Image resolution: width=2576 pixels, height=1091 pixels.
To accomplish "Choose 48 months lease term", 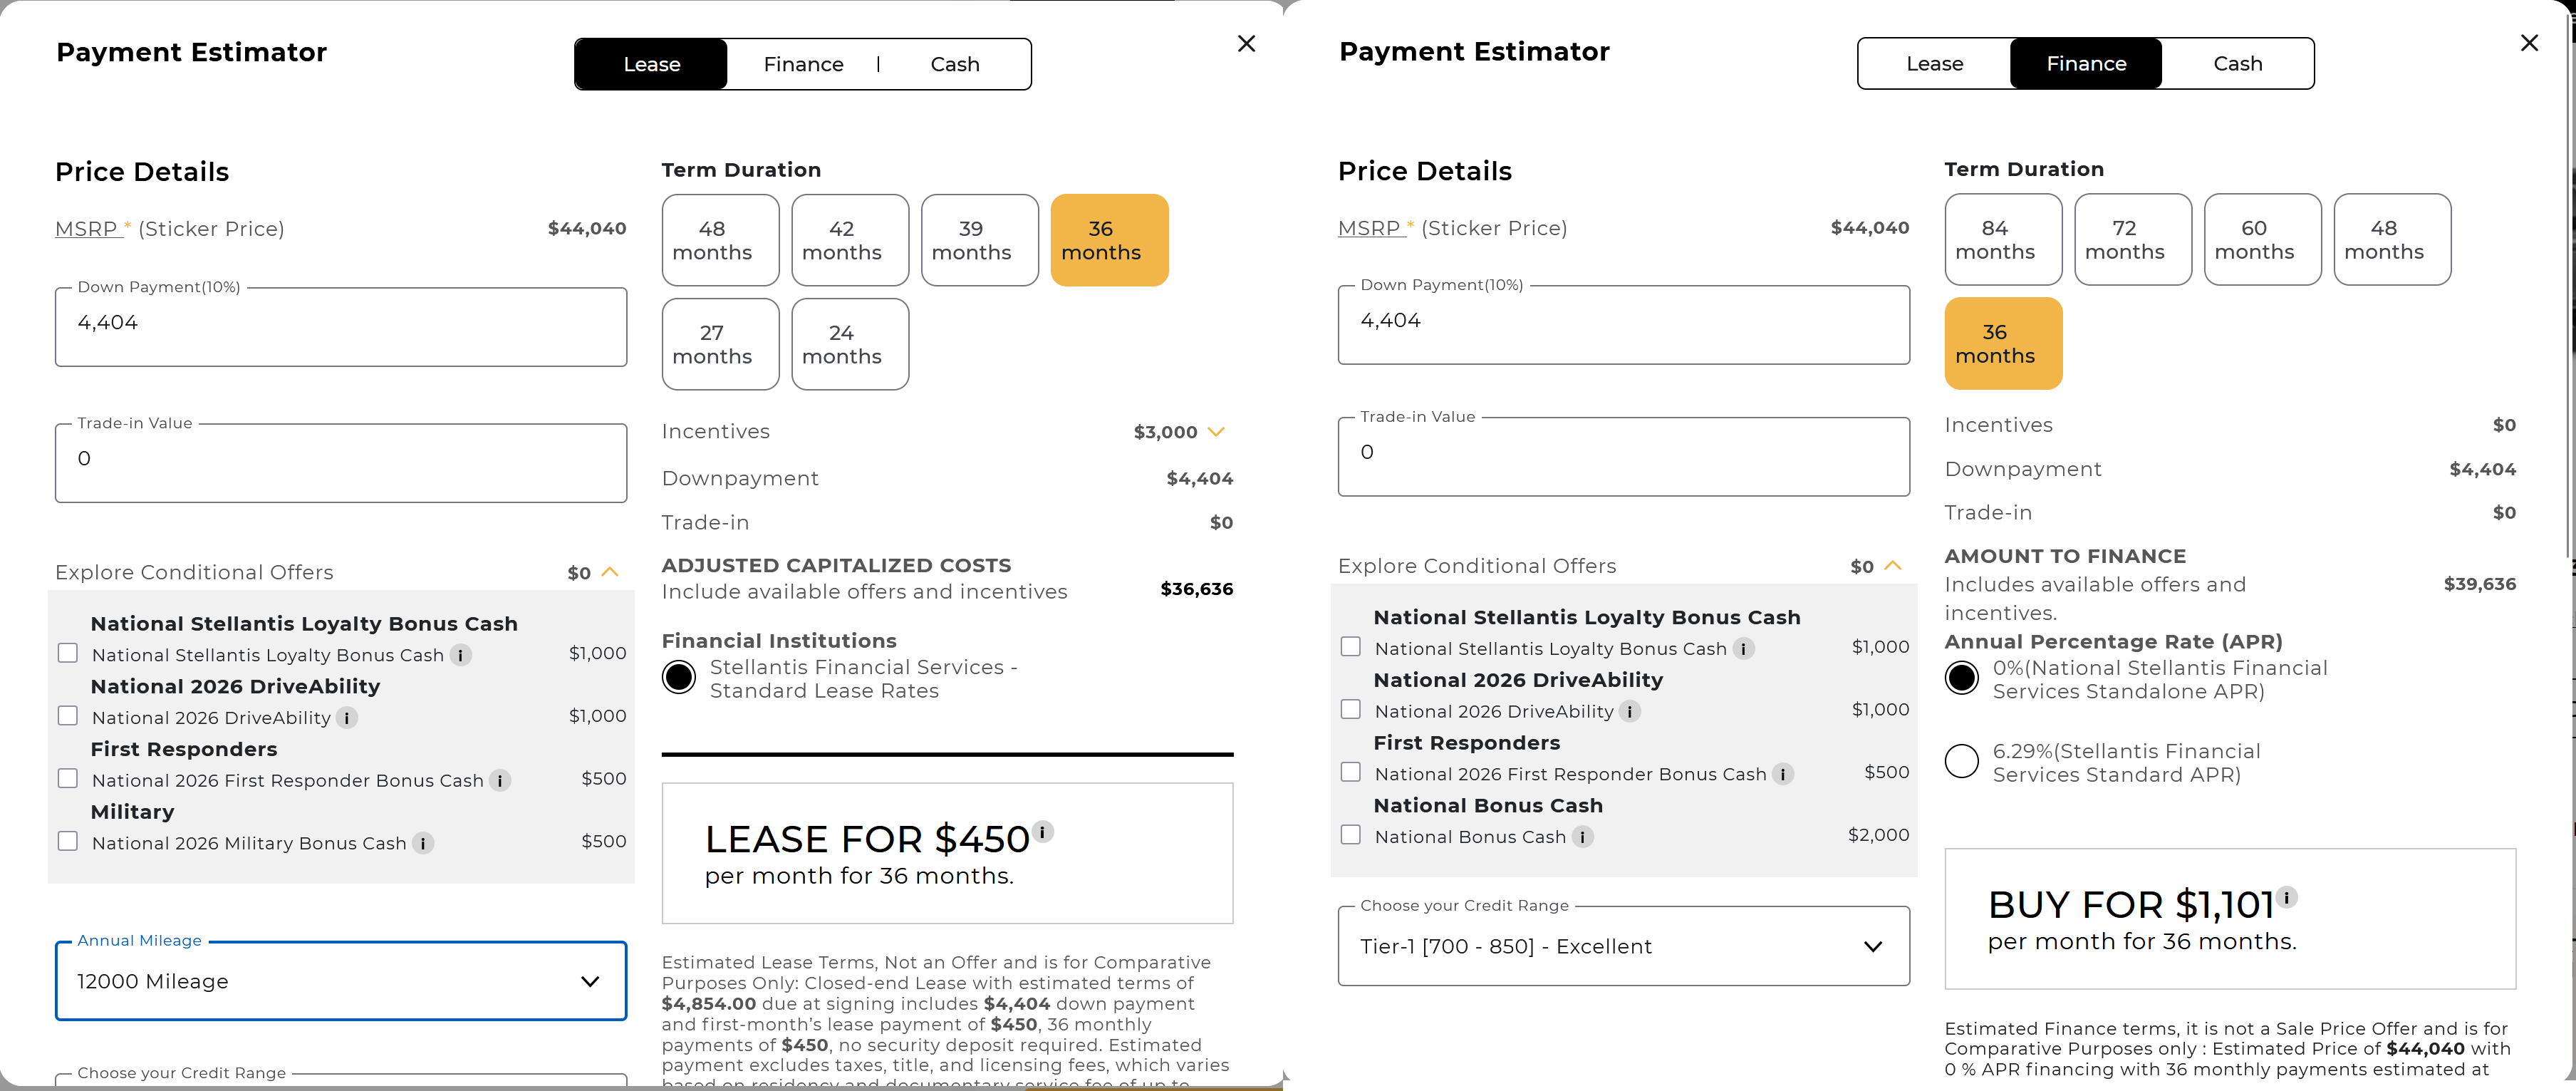I will [x=720, y=240].
